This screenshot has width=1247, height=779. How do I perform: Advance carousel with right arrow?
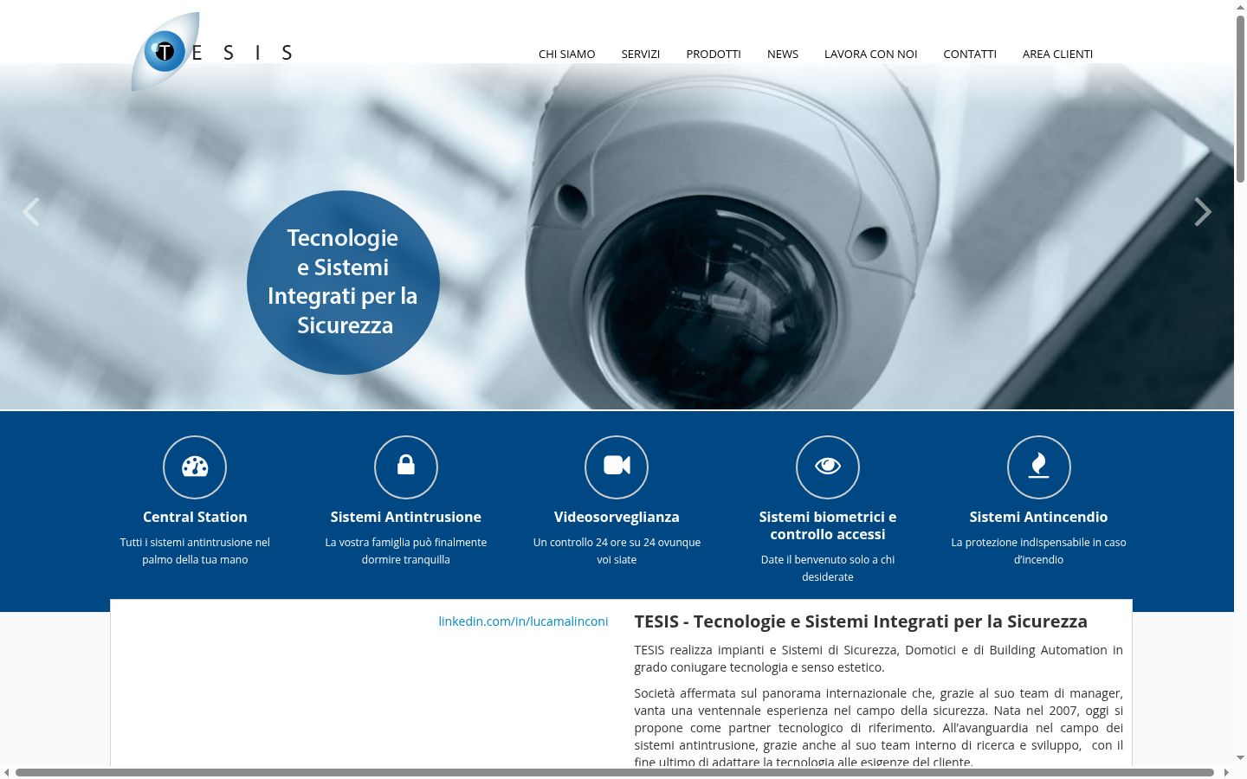[x=1203, y=211]
